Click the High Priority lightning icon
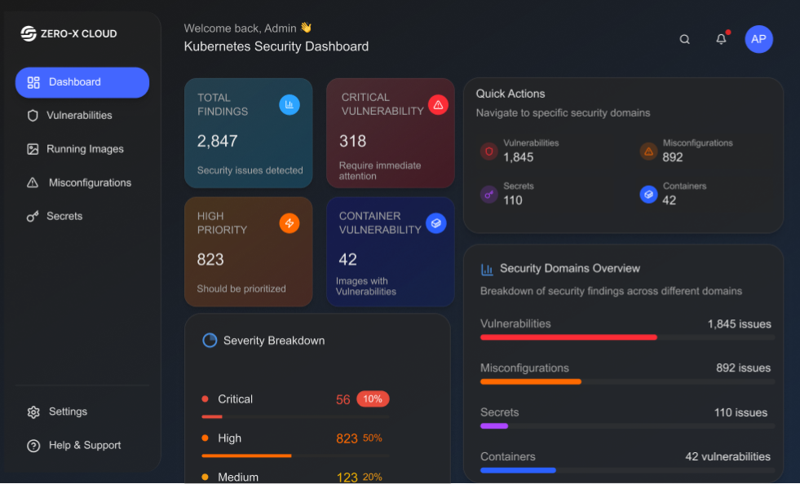800x484 pixels. click(x=290, y=223)
